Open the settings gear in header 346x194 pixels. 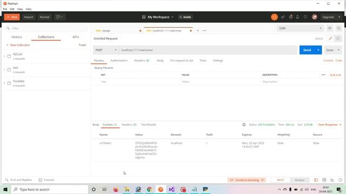291,17
